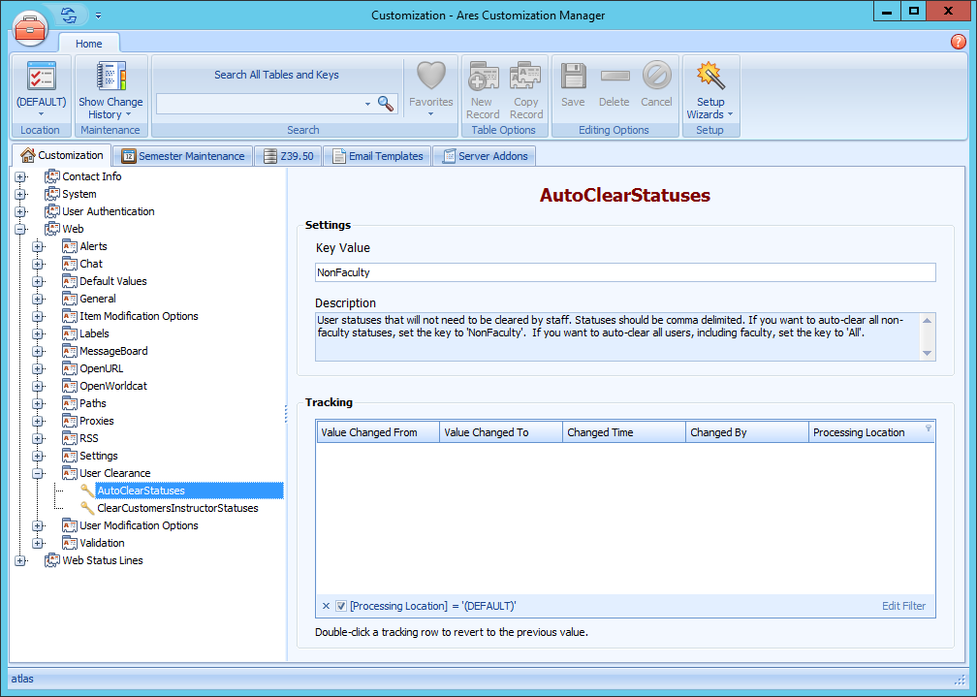Create a New Record
This screenshot has height=697, width=977.
click(x=483, y=78)
